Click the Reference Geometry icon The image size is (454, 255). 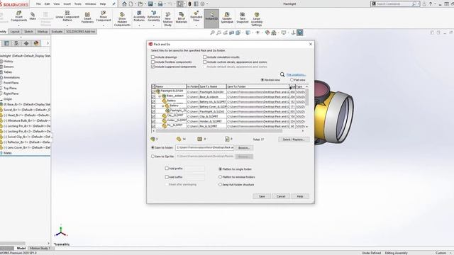click(154, 16)
